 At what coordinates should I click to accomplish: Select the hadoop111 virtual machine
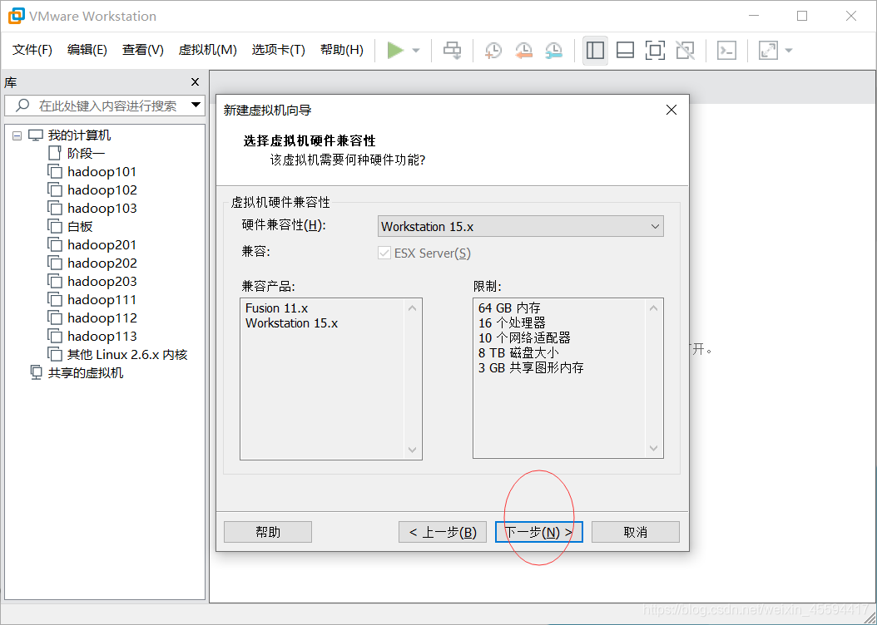pos(102,299)
